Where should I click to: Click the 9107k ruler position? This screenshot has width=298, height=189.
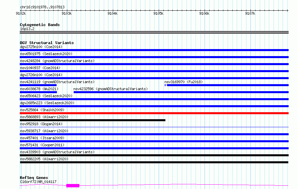point(250,13)
